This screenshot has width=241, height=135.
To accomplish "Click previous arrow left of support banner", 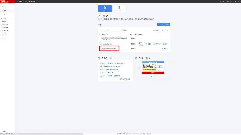I will tap(139, 68).
